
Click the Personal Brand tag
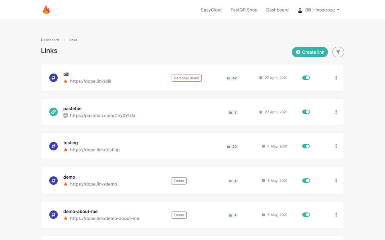point(186,78)
